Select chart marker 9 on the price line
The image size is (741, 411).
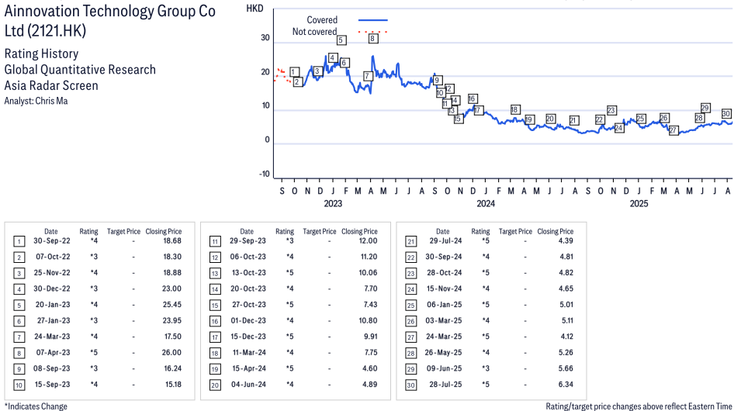pos(437,80)
